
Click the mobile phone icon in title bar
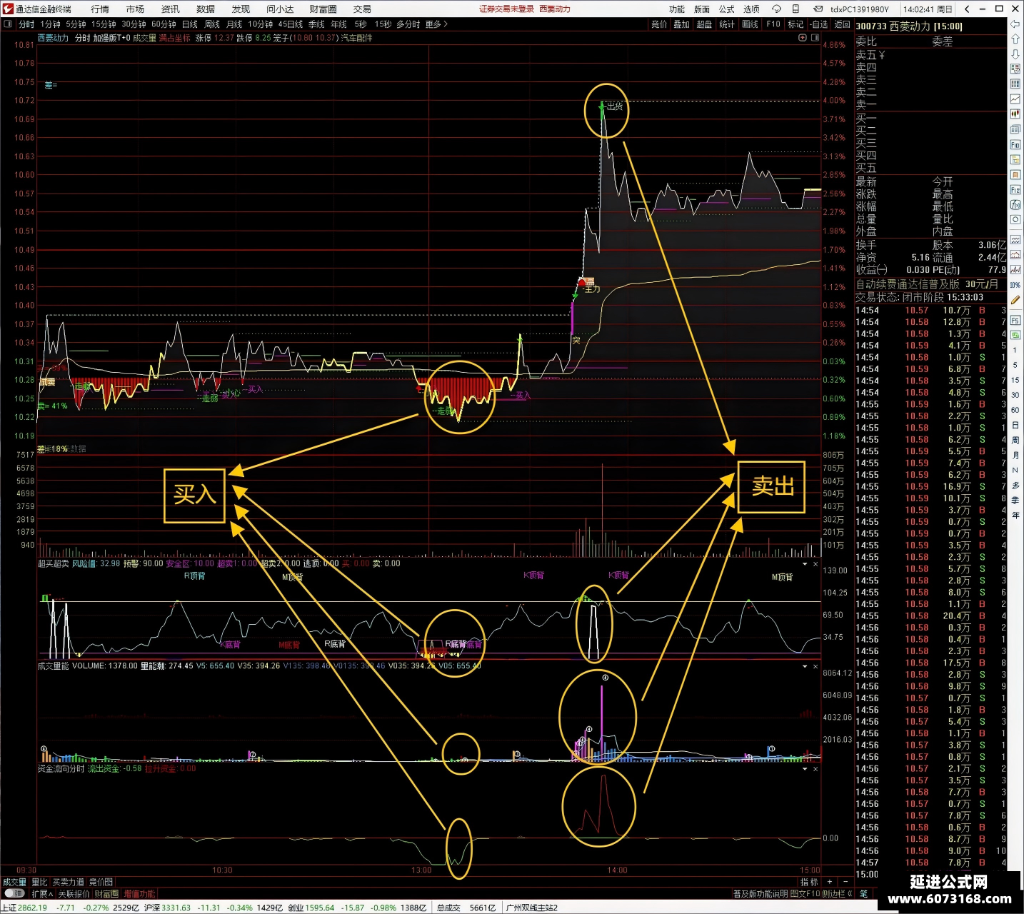click(x=796, y=9)
